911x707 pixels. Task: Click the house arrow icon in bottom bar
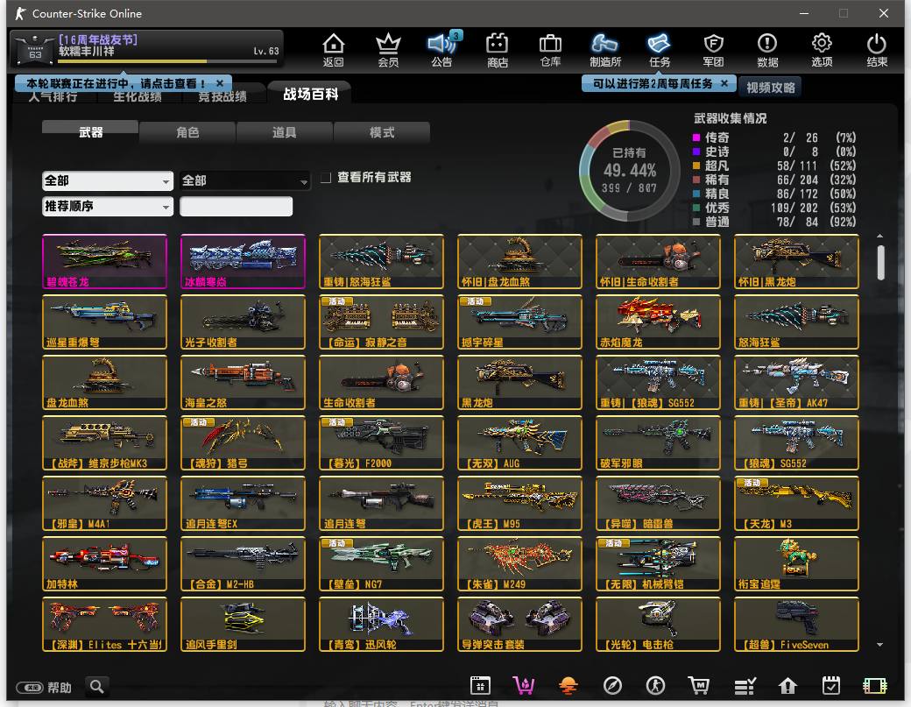coord(787,686)
